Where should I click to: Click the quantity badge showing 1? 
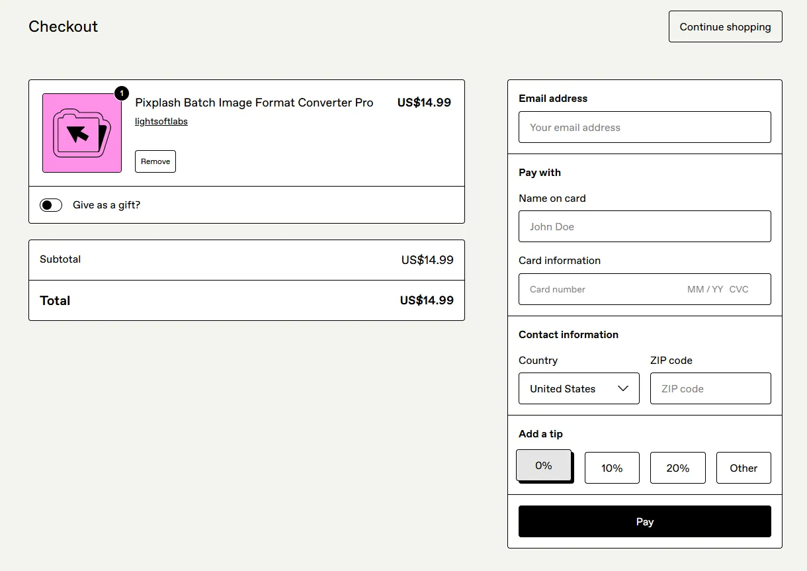coord(122,93)
